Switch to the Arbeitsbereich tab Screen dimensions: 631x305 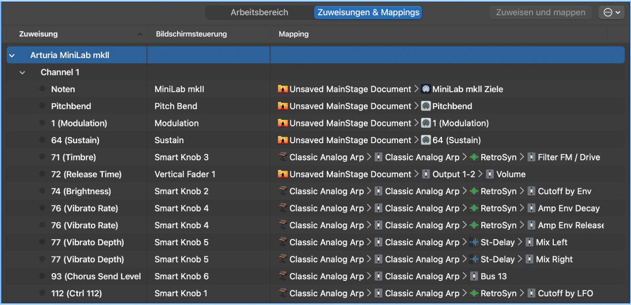[260, 12]
